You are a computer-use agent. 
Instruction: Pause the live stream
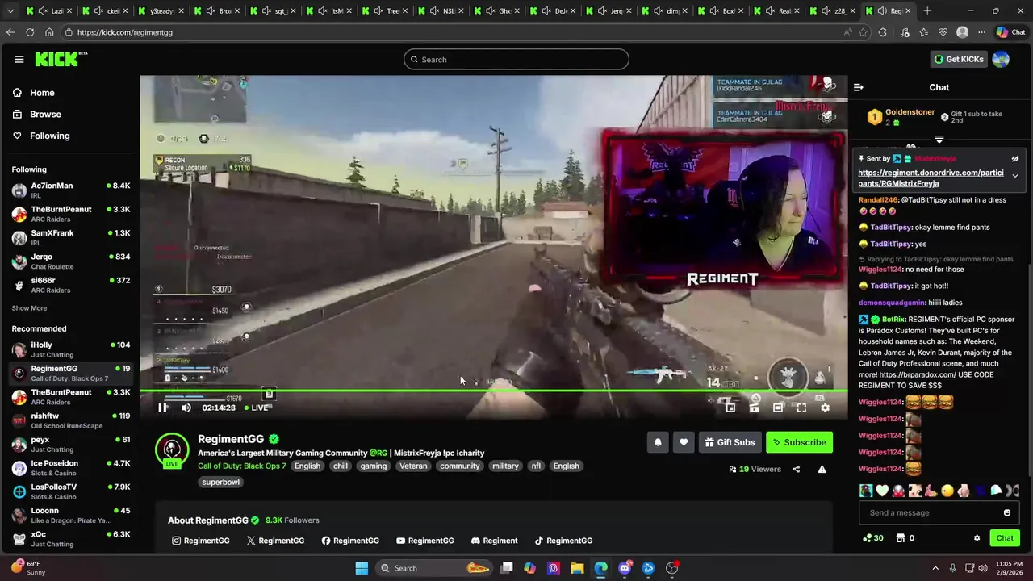coord(163,408)
